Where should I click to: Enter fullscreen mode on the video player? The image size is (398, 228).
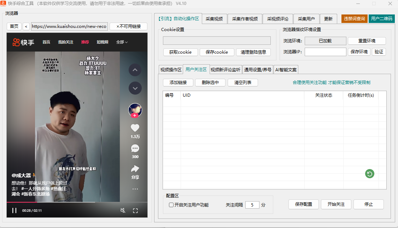click(x=135, y=210)
